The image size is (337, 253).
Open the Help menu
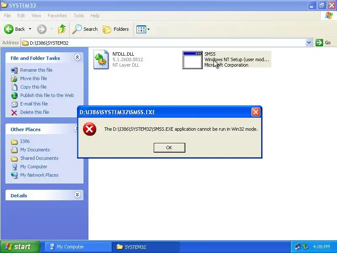click(x=95, y=16)
